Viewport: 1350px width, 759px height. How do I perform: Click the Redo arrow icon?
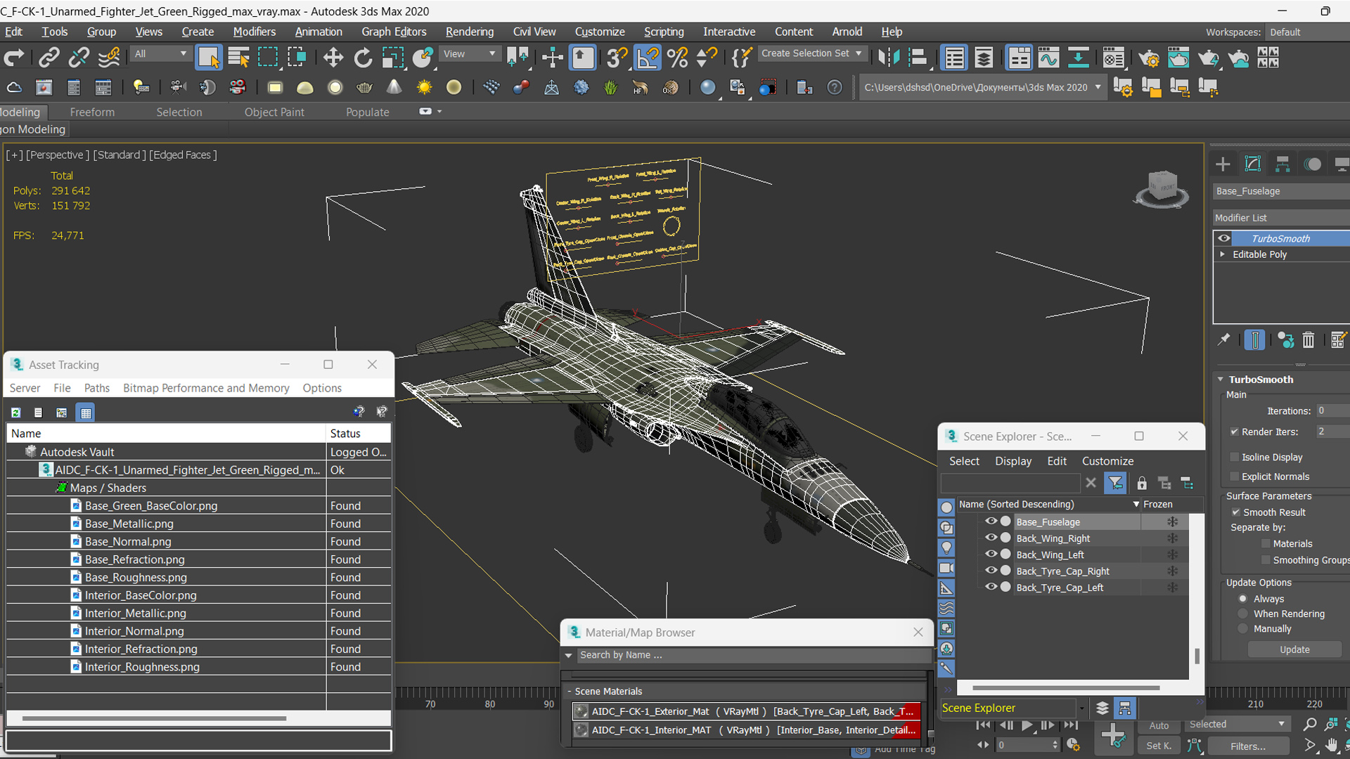click(14, 58)
